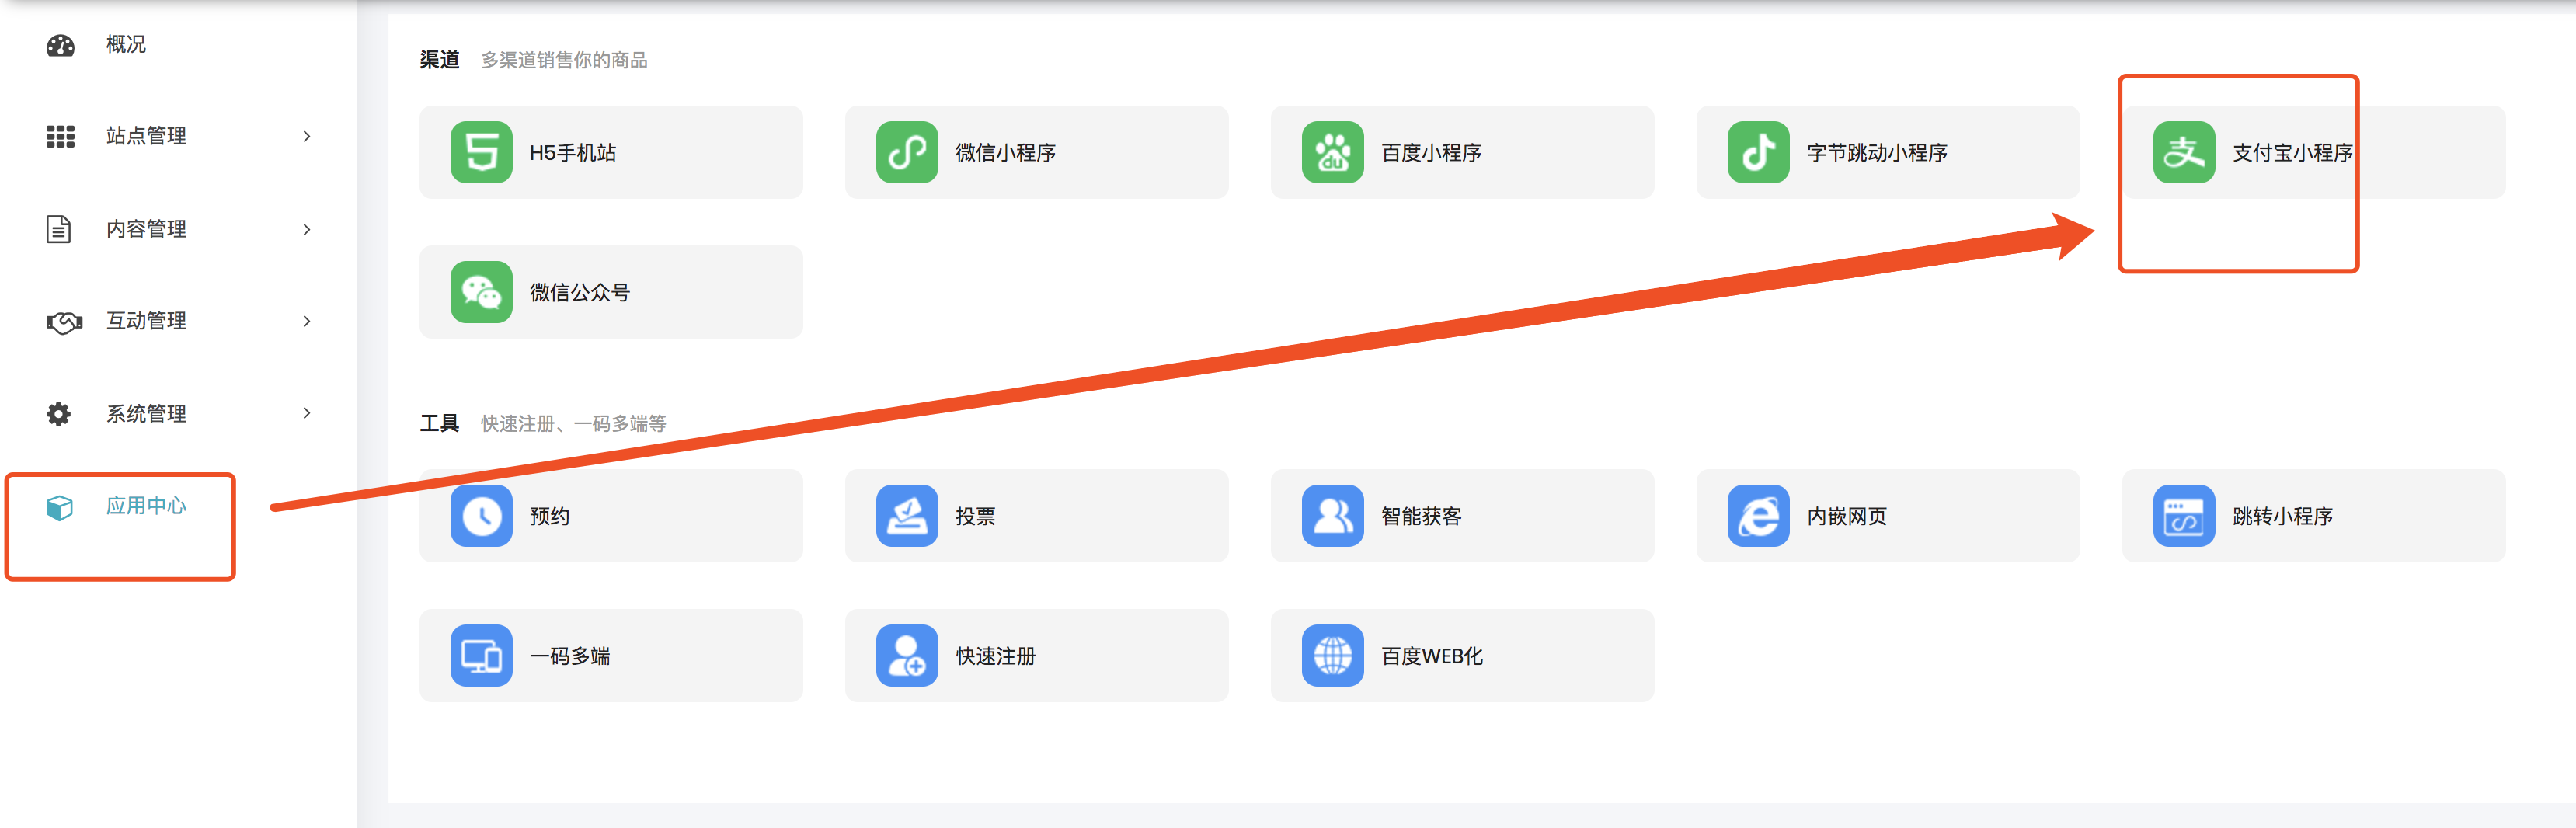Select the 预约 clock icon

pos(481,516)
